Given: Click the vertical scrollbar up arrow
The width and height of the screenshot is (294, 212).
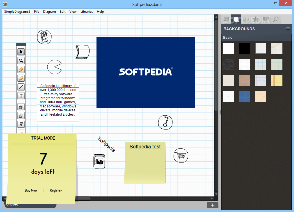Looking at the screenshot, I should [216, 17].
